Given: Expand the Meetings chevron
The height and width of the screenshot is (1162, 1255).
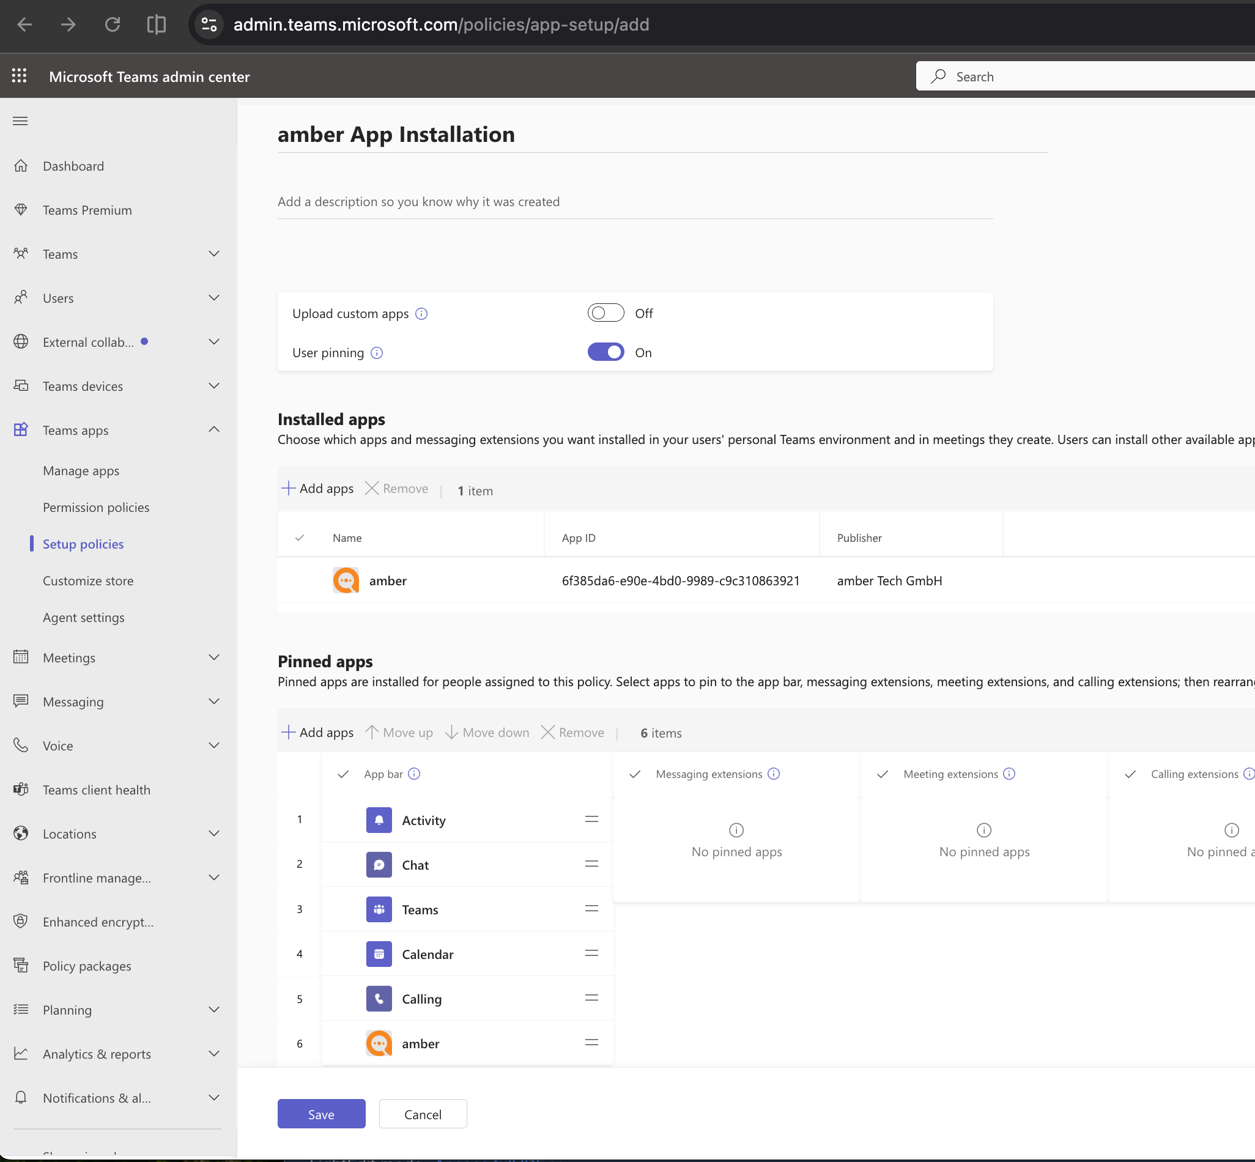Looking at the screenshot, I should click(x=214, y=657).
